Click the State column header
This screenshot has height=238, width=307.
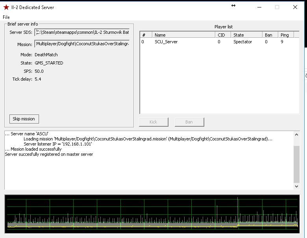coord(247,35)
